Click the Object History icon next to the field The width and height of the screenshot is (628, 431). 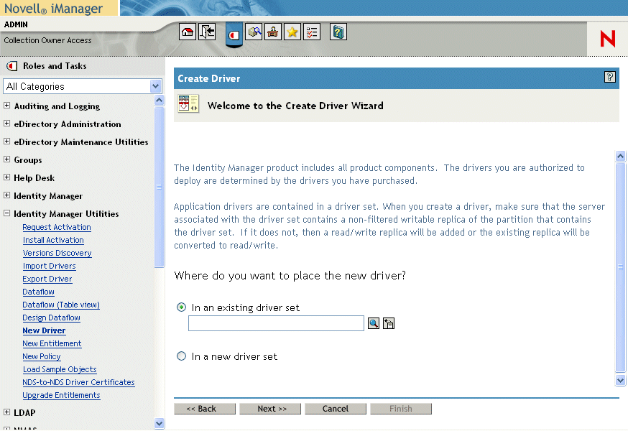pyautogui.click(x=389, y=323)
